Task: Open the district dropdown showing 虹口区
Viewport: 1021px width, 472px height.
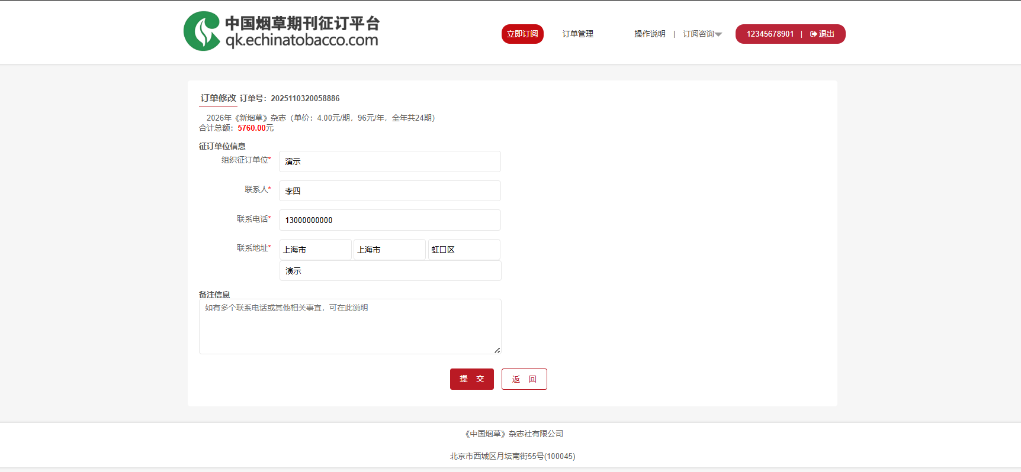Action: click(x=464, y=250)
